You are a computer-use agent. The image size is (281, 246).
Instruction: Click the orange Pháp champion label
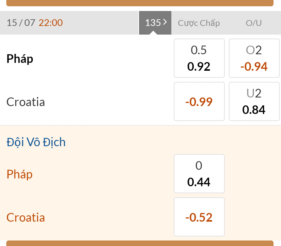tap(20, 174)
